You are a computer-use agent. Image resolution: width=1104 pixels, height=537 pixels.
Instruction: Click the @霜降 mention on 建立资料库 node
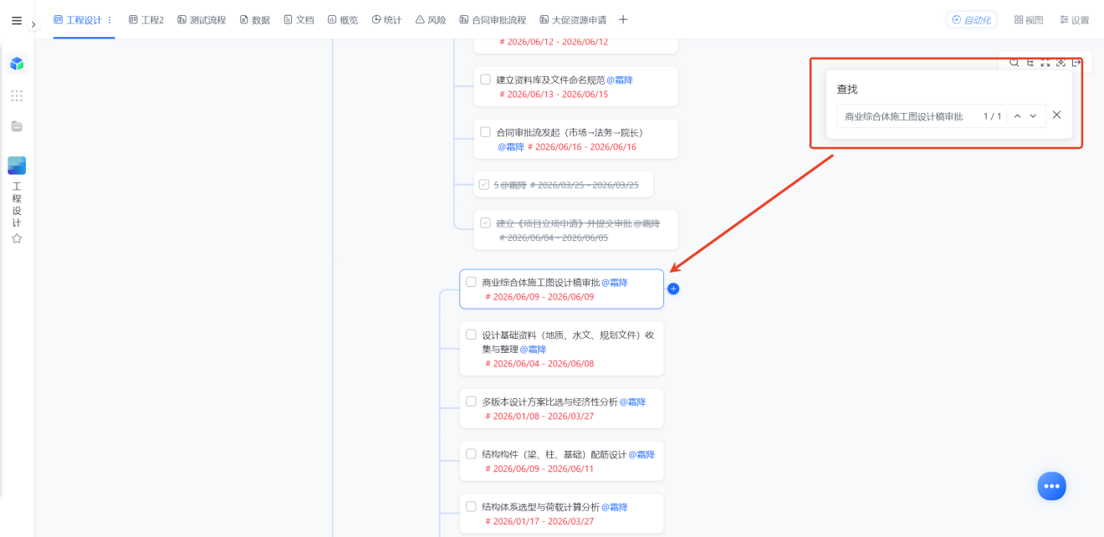click(x=620, y=80)
